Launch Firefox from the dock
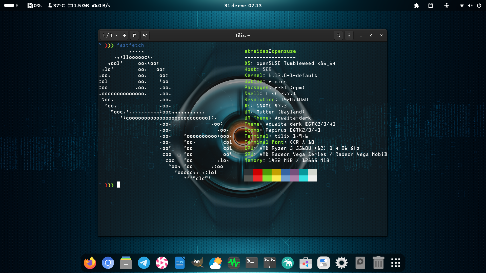Viewport: 486px width, 273px height. click(x=90, y=263)
